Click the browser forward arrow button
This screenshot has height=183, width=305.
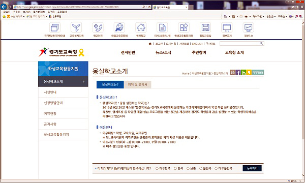[x=10, y=7]
